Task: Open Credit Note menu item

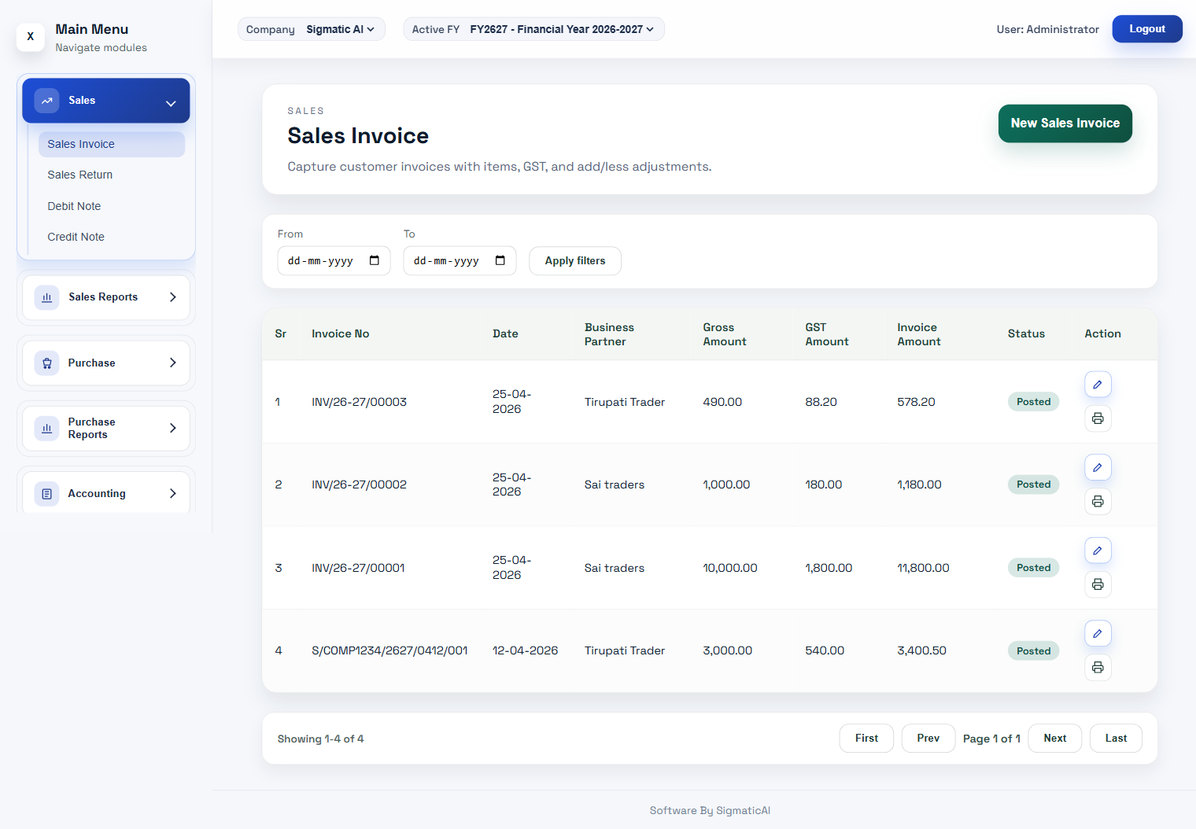Action: [x=112, y=237]
